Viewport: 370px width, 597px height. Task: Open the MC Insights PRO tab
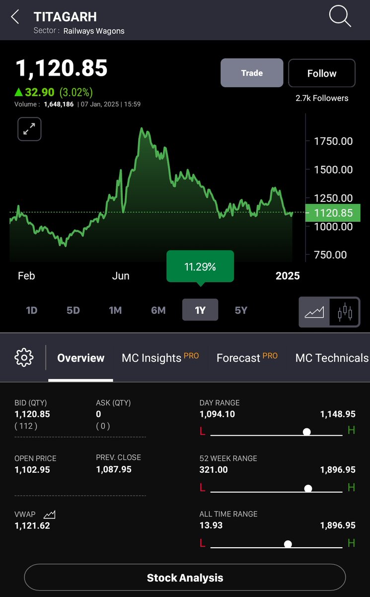pyautogui.click(x=160, y=357)
